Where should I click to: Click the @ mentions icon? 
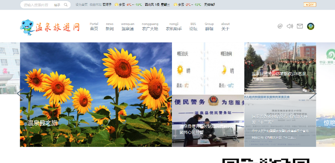coord(280,26)
